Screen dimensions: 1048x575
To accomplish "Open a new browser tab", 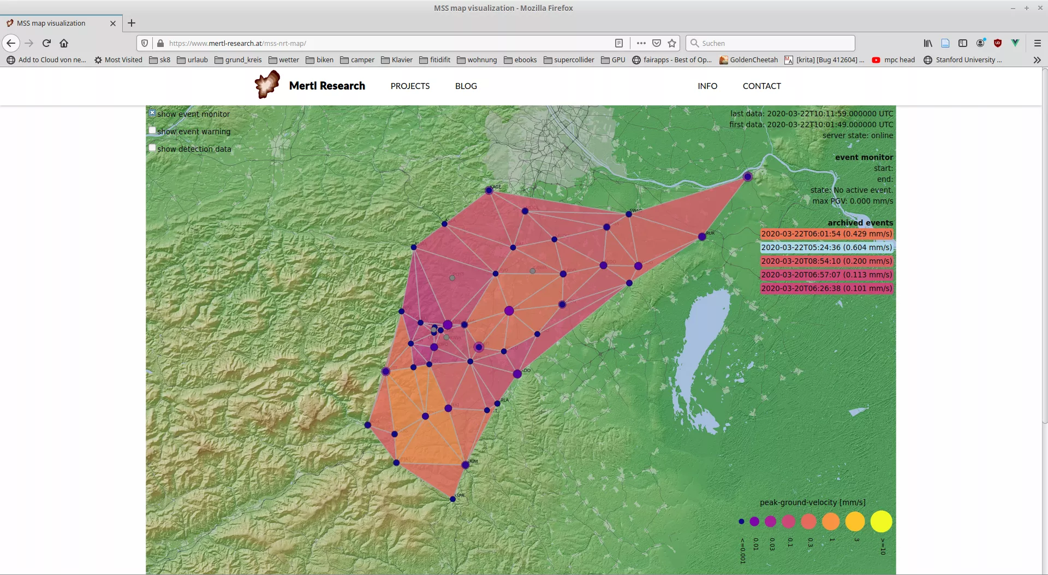I will coord(132,23).
